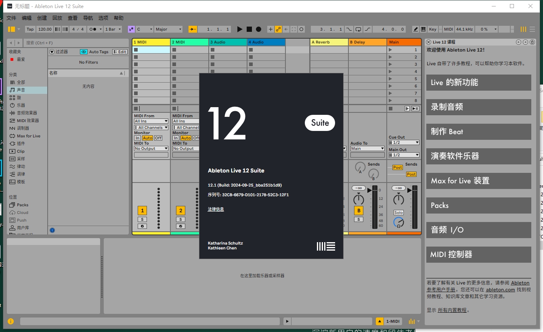The image size is (543, 332).
Task: Adjust the Main track cue volume knob
Action: click(398, 222)
